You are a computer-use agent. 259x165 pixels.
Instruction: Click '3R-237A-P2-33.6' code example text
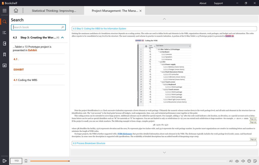tap(161, 125)
